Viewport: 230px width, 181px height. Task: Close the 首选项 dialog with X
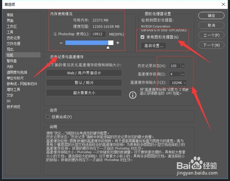coord(223,4)
